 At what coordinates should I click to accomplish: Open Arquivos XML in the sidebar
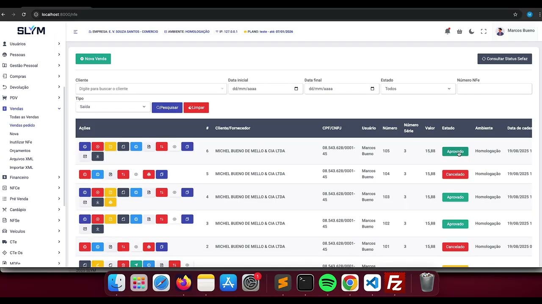[x=21, y=159]
